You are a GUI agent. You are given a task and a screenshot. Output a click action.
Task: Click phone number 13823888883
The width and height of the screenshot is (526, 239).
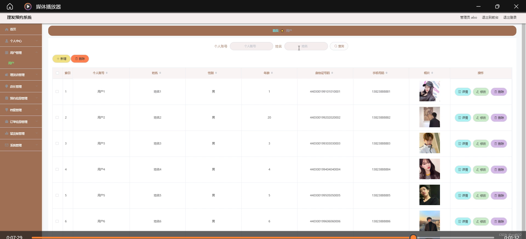pyautogui.click(x=381, y=143)
